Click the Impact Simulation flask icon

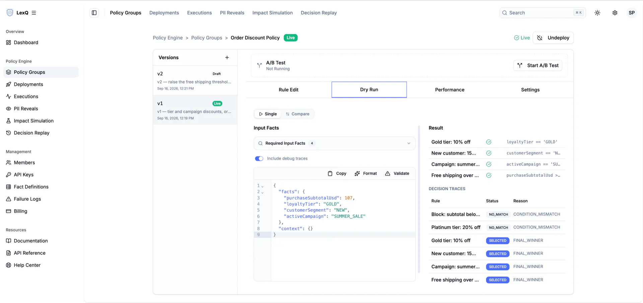click(x=9, y=121)
